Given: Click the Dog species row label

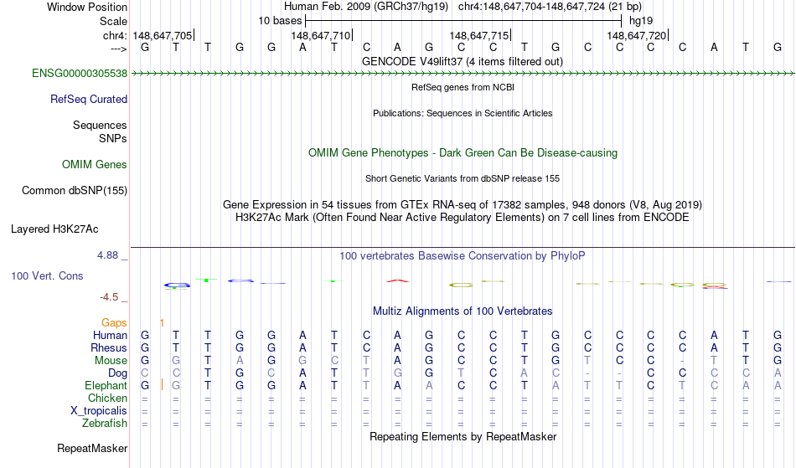Looking at the screenshot, I should [x=118, y=373].
